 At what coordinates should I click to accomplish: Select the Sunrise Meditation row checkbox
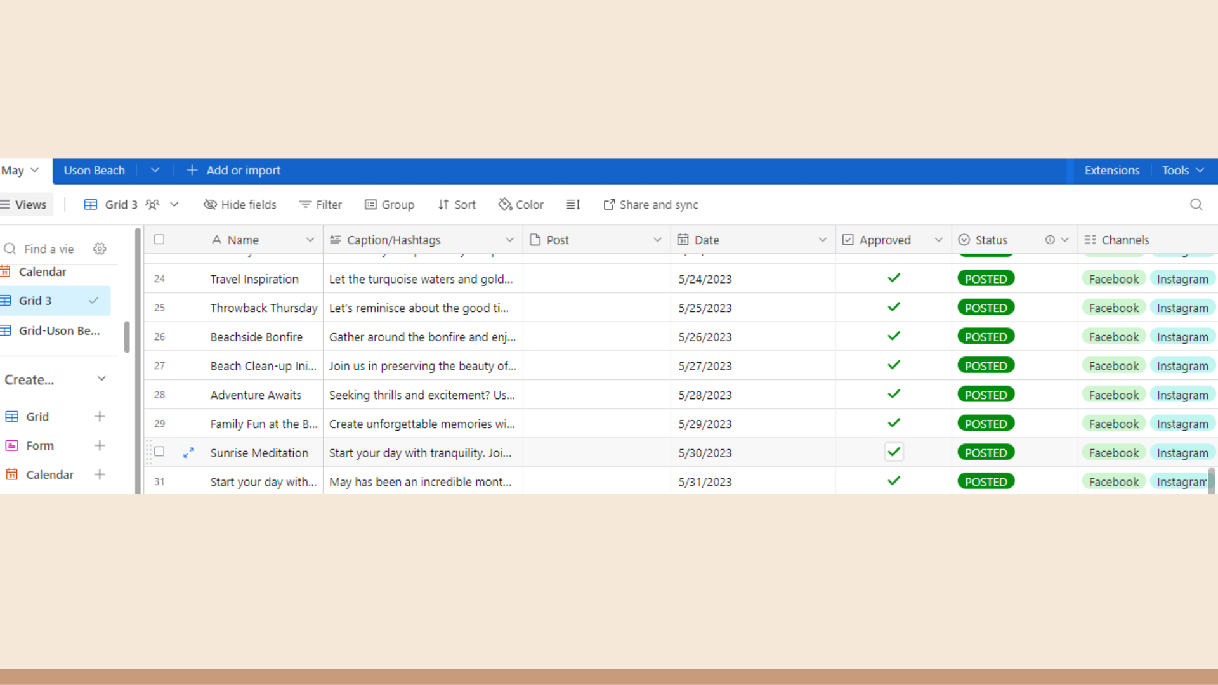click(159, 452)
